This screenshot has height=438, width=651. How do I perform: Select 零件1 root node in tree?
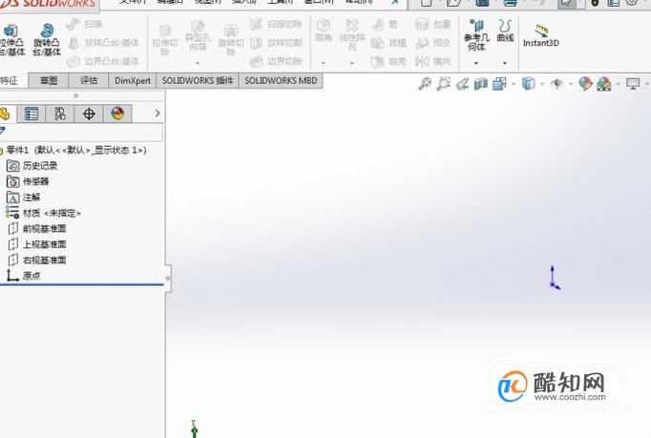(73, 150)
